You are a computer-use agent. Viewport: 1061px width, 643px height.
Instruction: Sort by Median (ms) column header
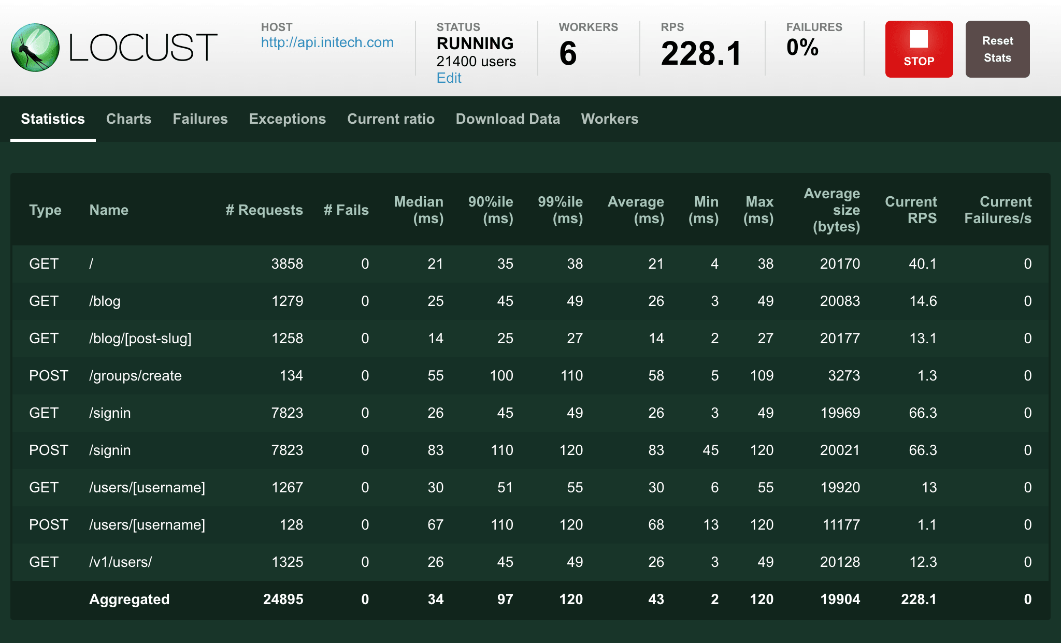coord(419,210)
